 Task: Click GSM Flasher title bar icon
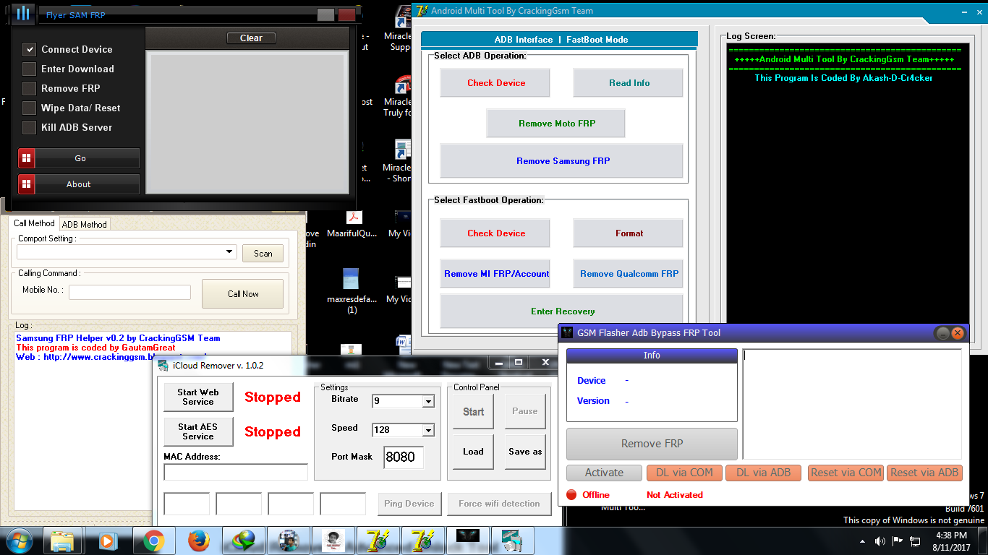[x=568, y=333]
